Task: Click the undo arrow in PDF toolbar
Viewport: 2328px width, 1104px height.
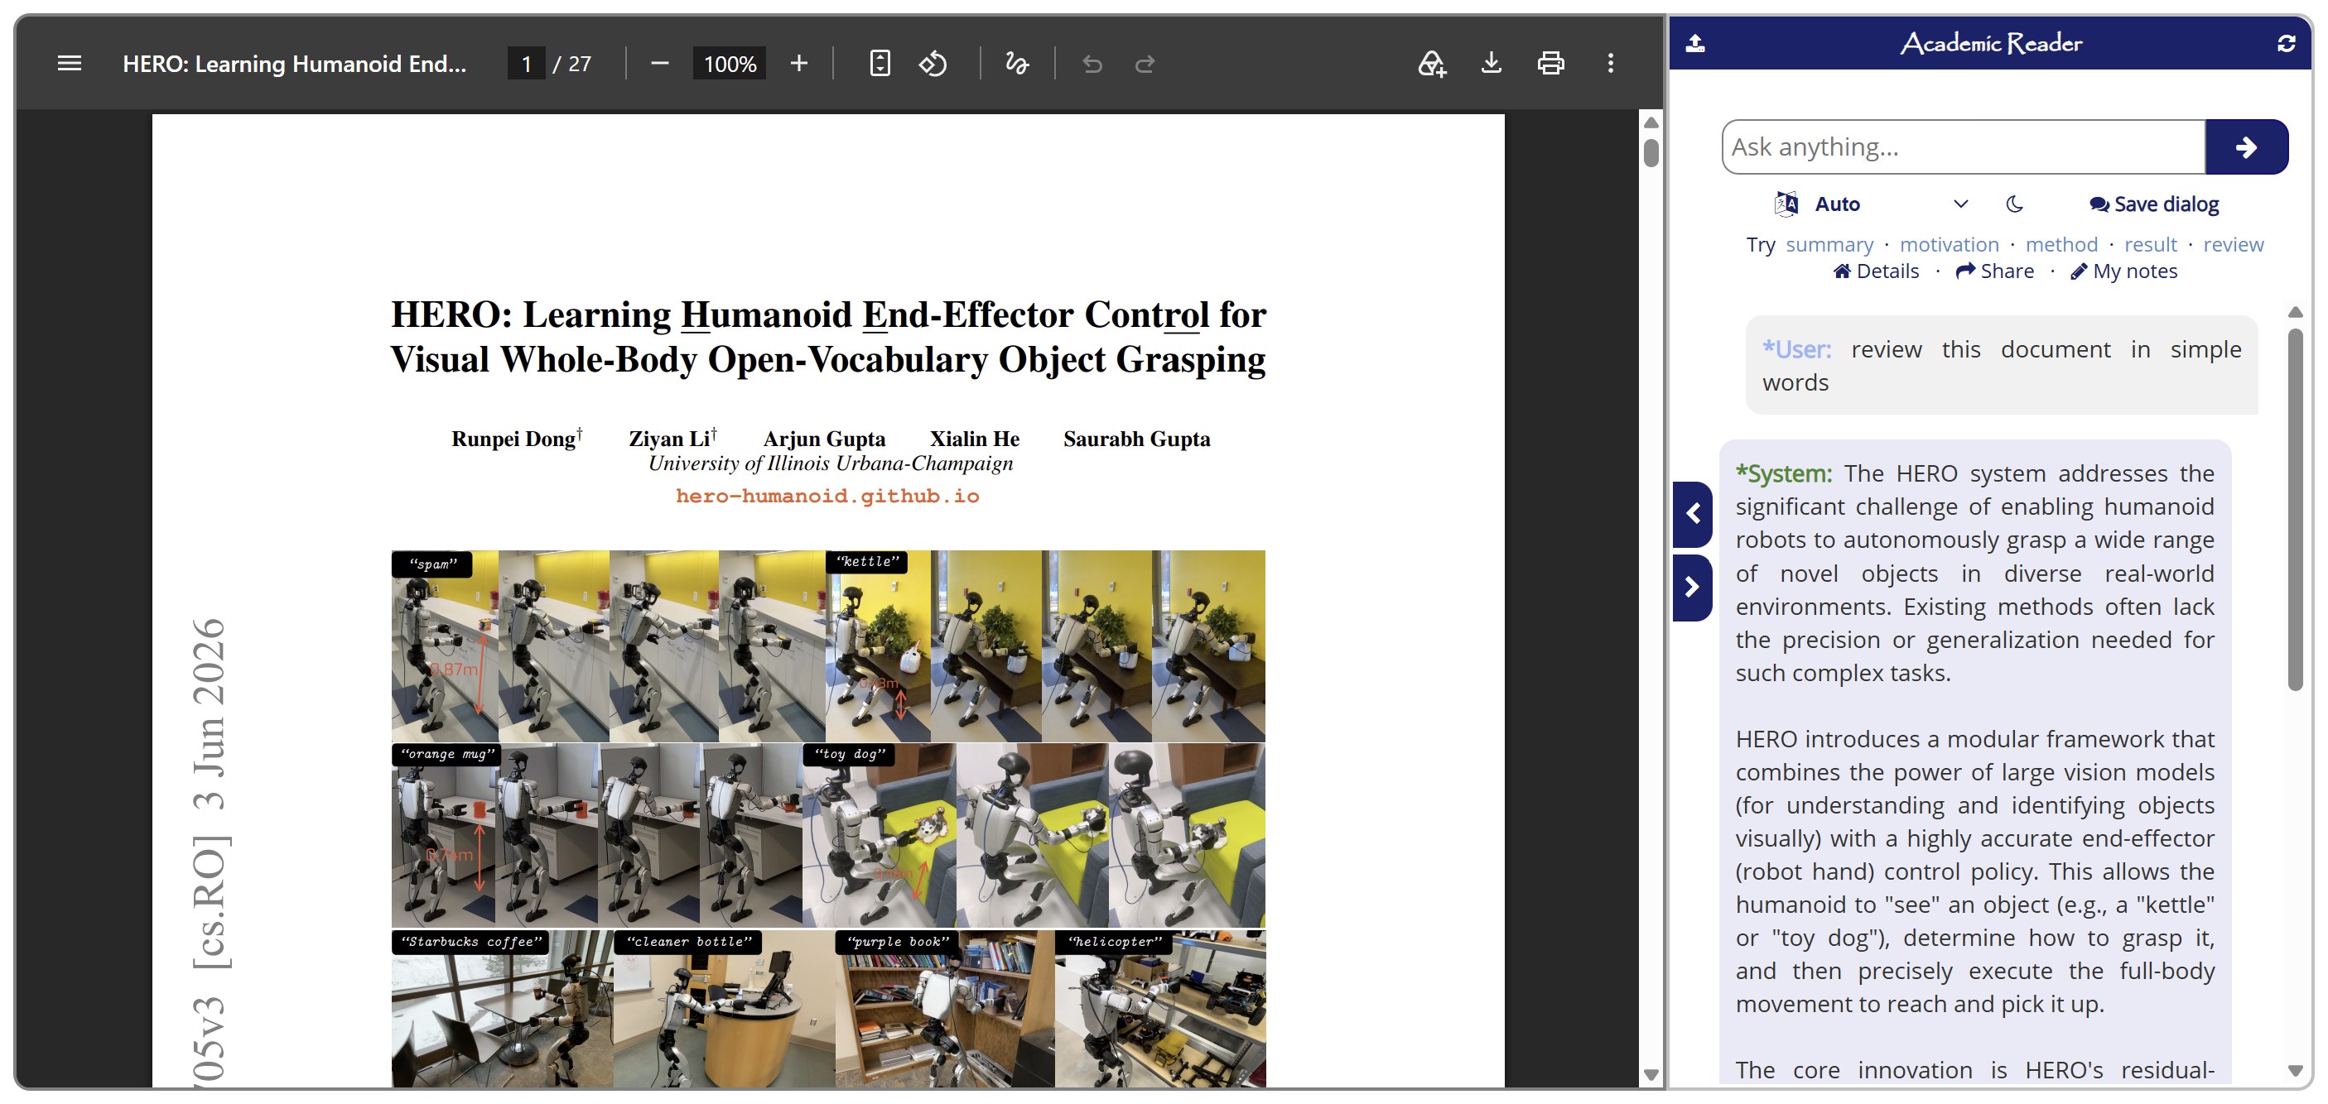Action: pyautogui.click(x=1092, y=63)
